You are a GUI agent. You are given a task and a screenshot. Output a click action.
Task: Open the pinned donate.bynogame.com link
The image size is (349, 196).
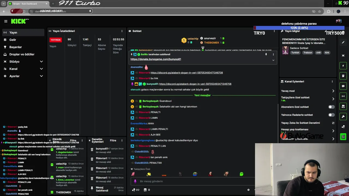[156, 59]
